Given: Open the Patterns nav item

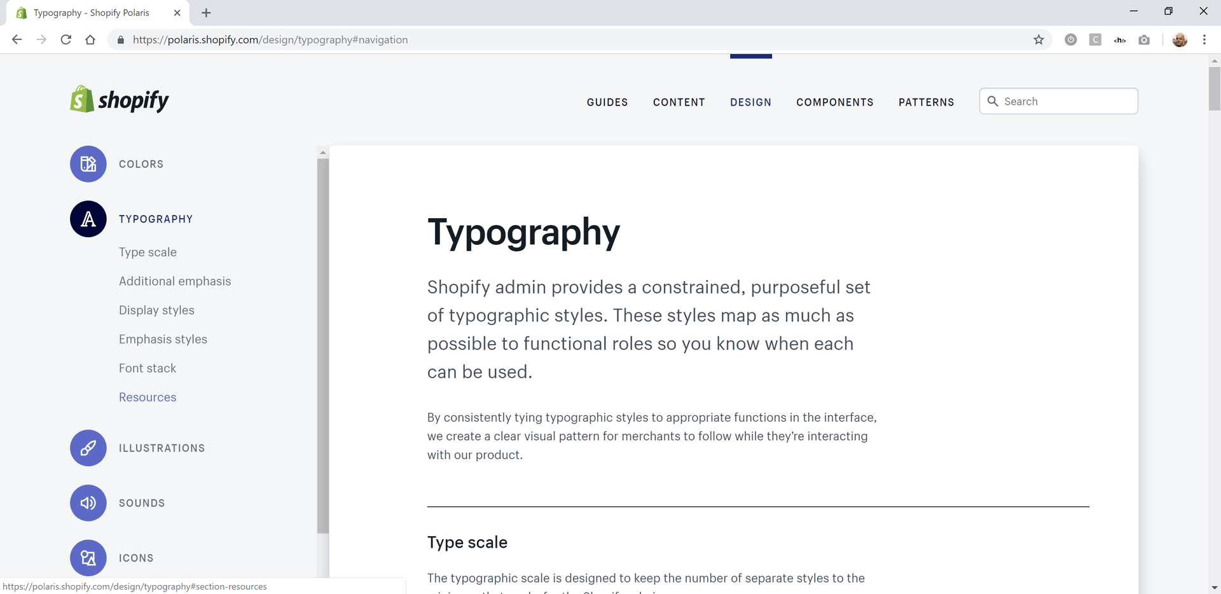Looking at the screenshot, I should 926,102.
